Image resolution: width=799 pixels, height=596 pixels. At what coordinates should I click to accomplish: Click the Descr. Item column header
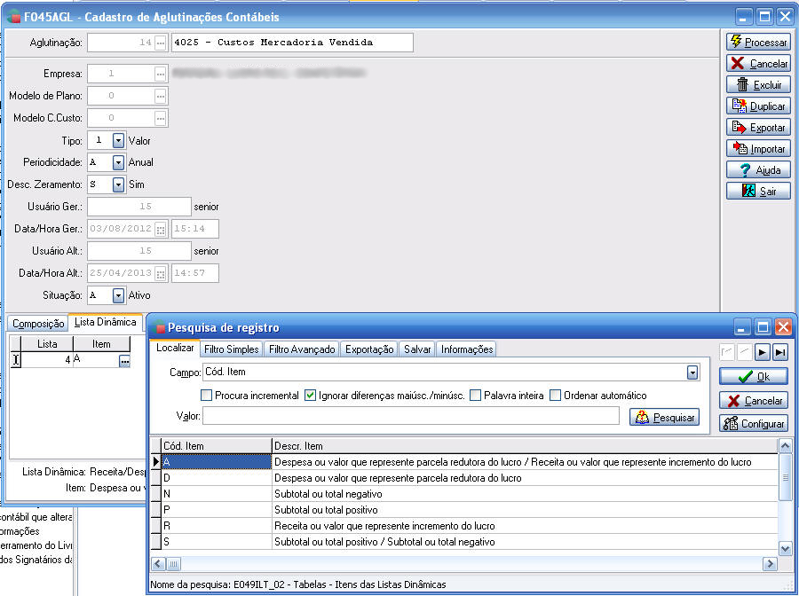coord(526,446)
